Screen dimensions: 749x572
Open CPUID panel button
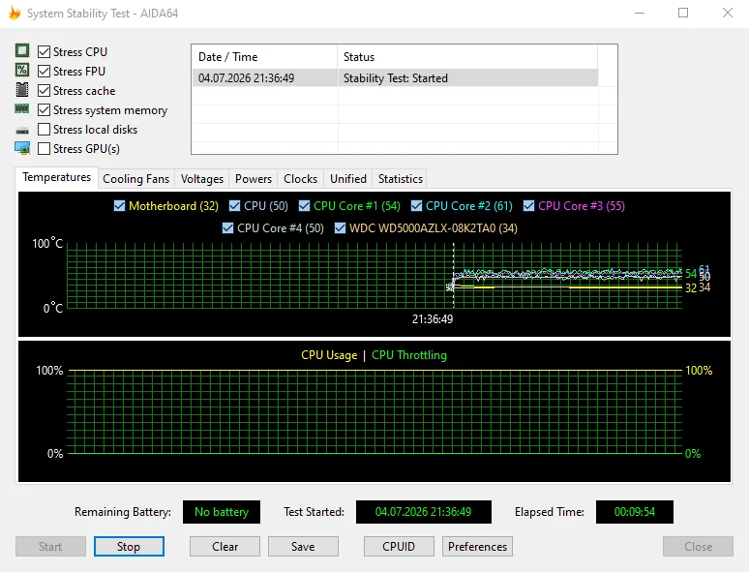pos(399,546)
